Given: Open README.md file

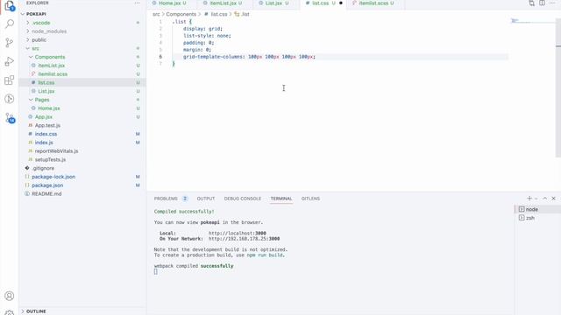Looking at the screenshot, I should [46, 194].
